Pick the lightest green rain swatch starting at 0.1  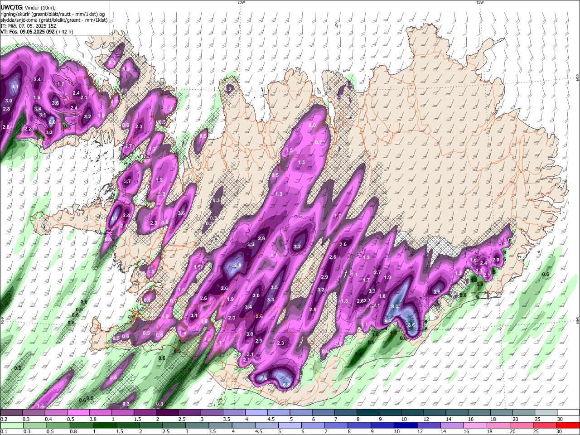[12, 425]
